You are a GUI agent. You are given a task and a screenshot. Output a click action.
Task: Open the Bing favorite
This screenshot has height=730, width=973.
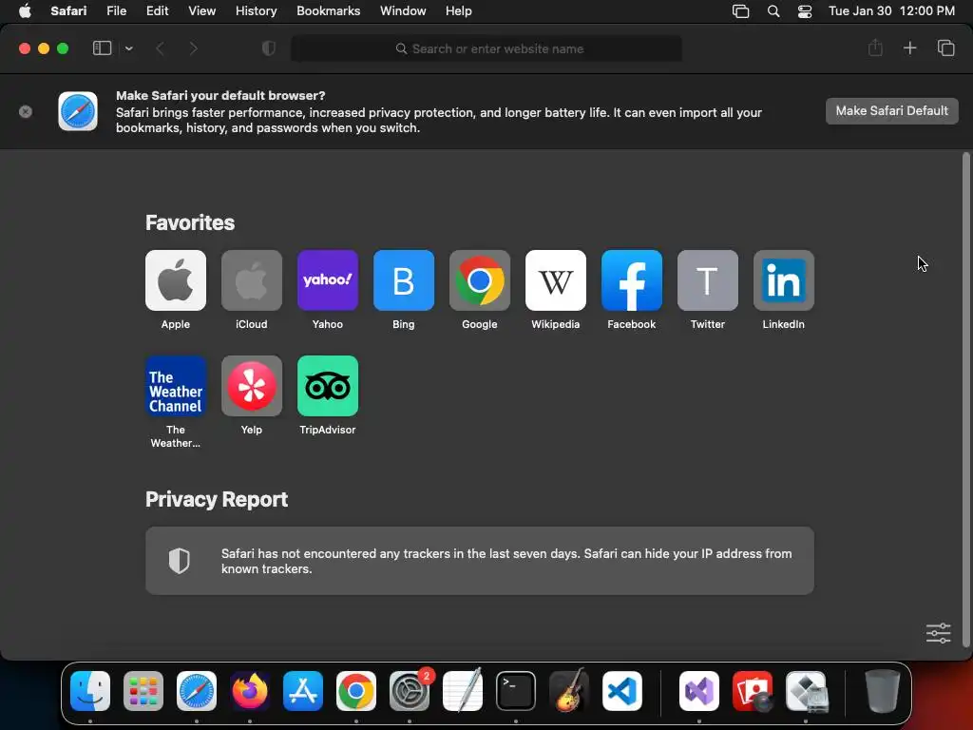pyautogui.click(x=403, y=280)
